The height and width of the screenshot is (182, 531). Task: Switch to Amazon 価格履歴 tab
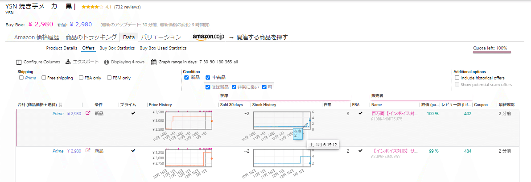coord(37,37)
